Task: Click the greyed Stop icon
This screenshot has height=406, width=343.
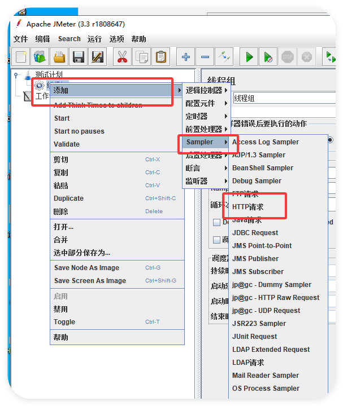Action: pos(287,57)
